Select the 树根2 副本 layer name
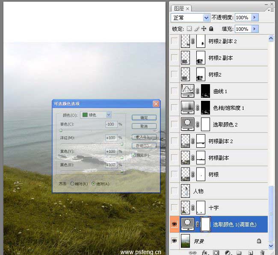 tap(221, 58)
